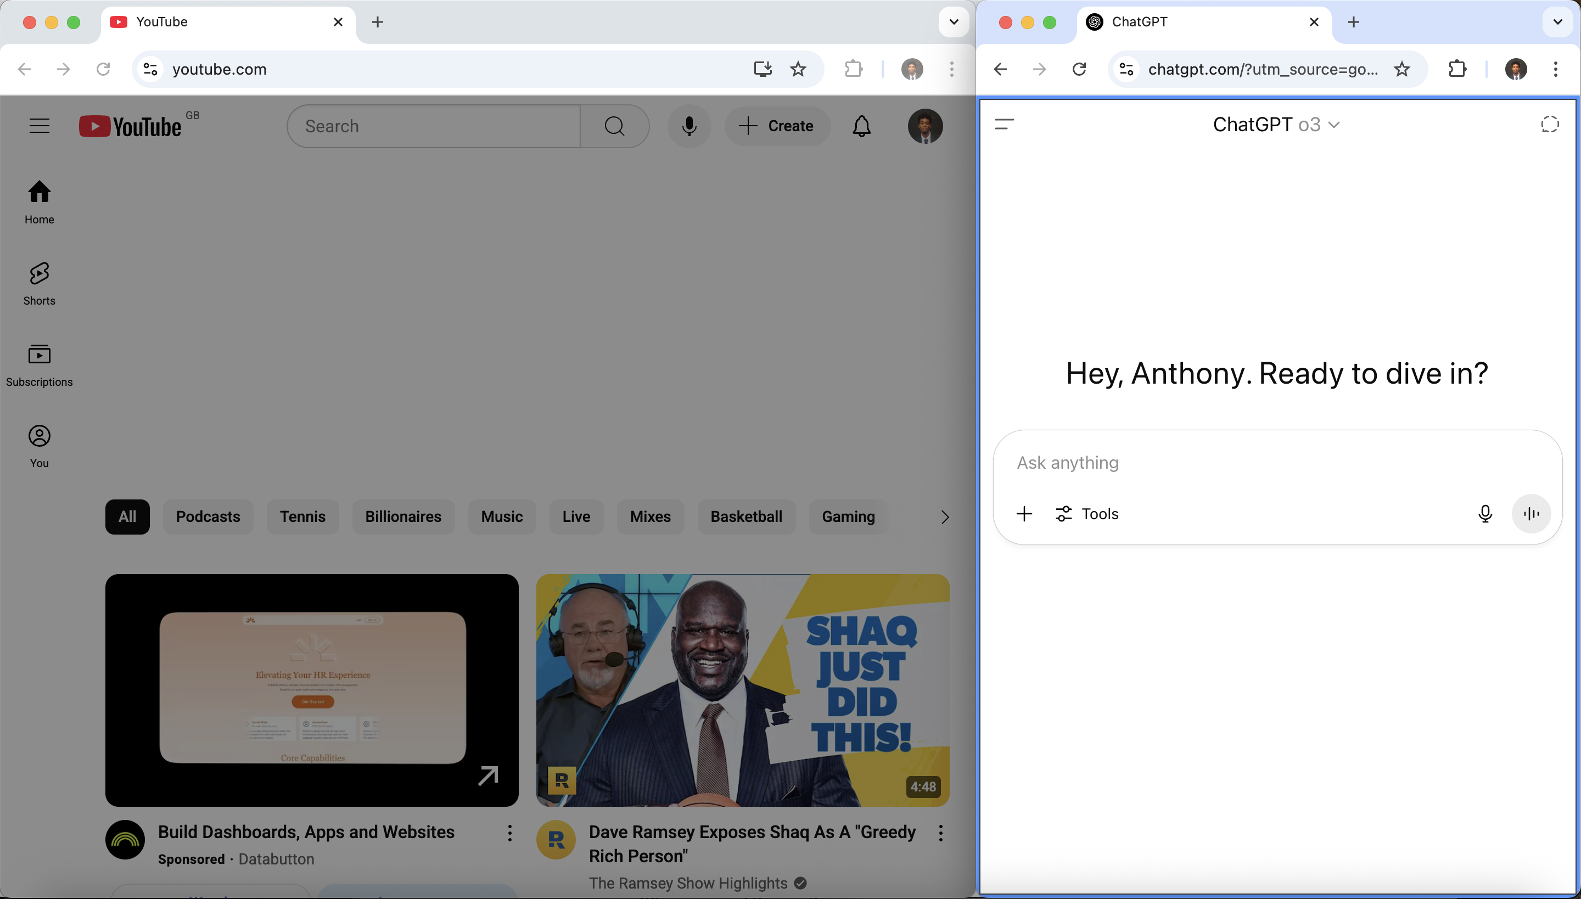
Task: Open new tab in YouTube window
Action: click(x=377, y=22)
